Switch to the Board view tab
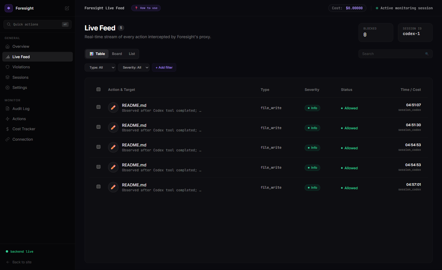442x270 pixels. pos(117,54)
